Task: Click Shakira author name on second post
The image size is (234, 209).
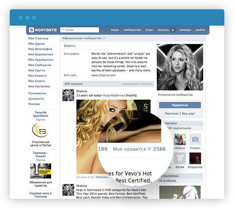Action: tap(82, 186)
